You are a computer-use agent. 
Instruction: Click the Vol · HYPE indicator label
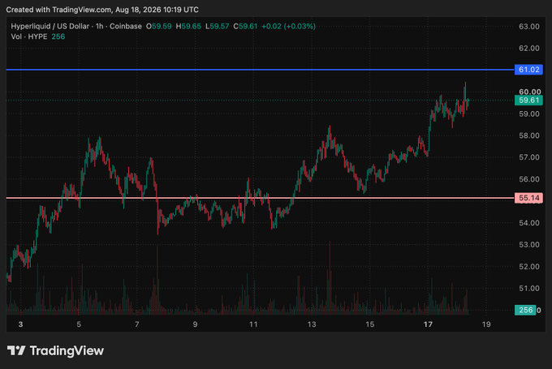click(29, 36)
